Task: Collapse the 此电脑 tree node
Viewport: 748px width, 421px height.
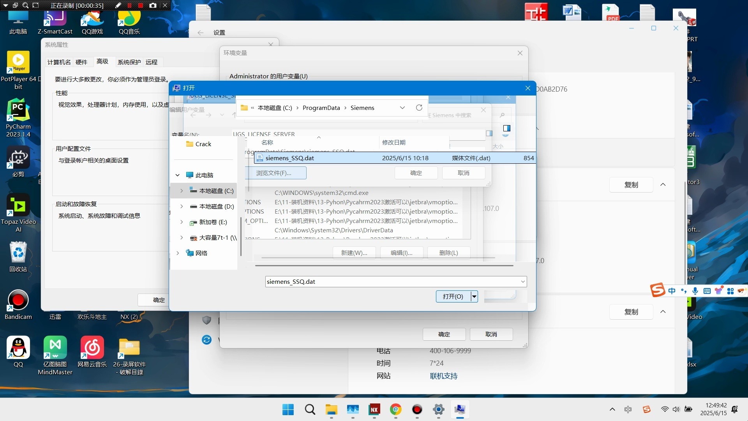Action: pos(178,175)
